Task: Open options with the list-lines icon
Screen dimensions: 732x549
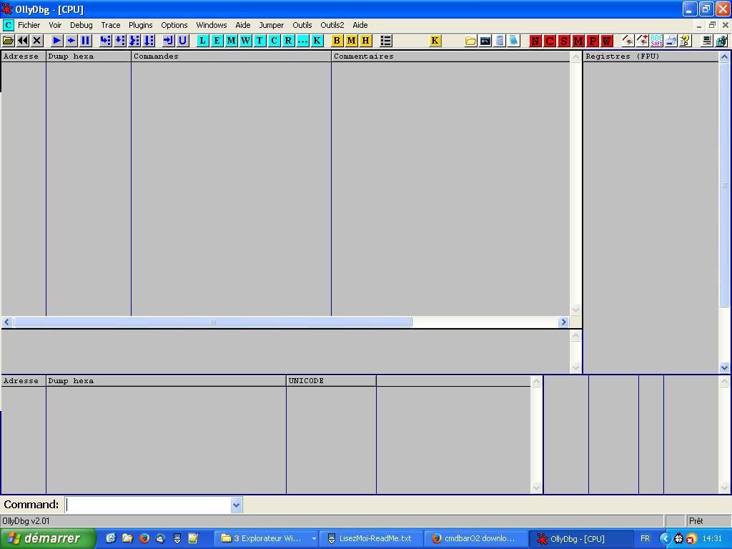Action: (x=385, y=41)
